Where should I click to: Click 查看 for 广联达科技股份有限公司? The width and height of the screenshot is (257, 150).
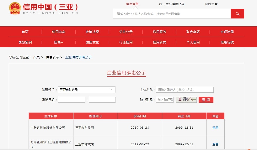(215, 128)
